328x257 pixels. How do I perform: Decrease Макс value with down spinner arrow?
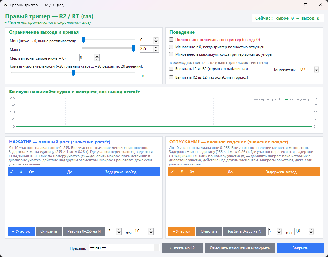coord(156,51)
